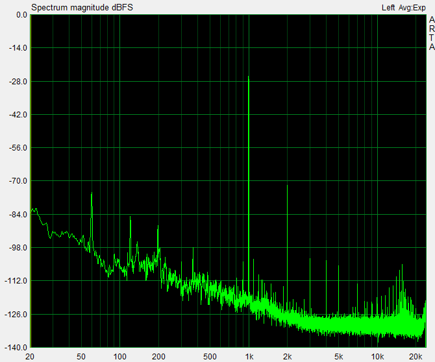This screenshot has width=435, height=362.
Task: Click the 20k frequency label
Action: point(416,356)
